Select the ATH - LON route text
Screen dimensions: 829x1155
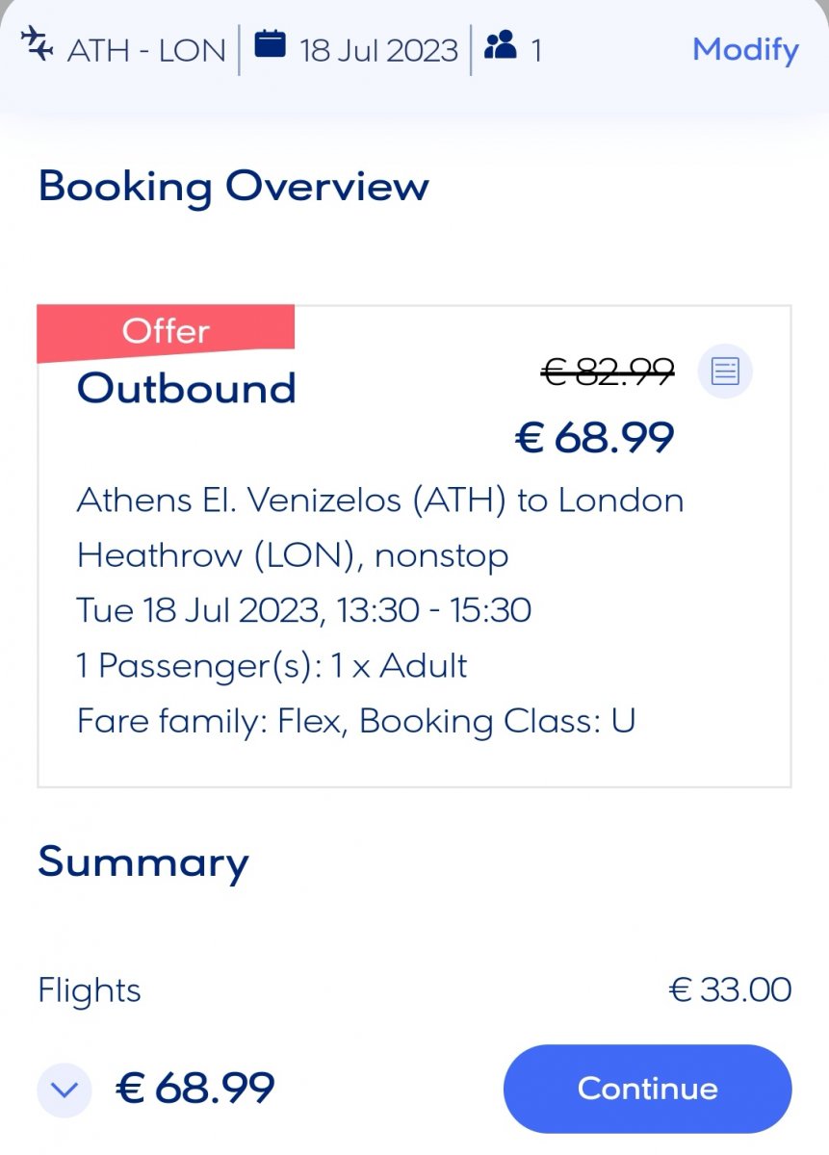point(146,50)
